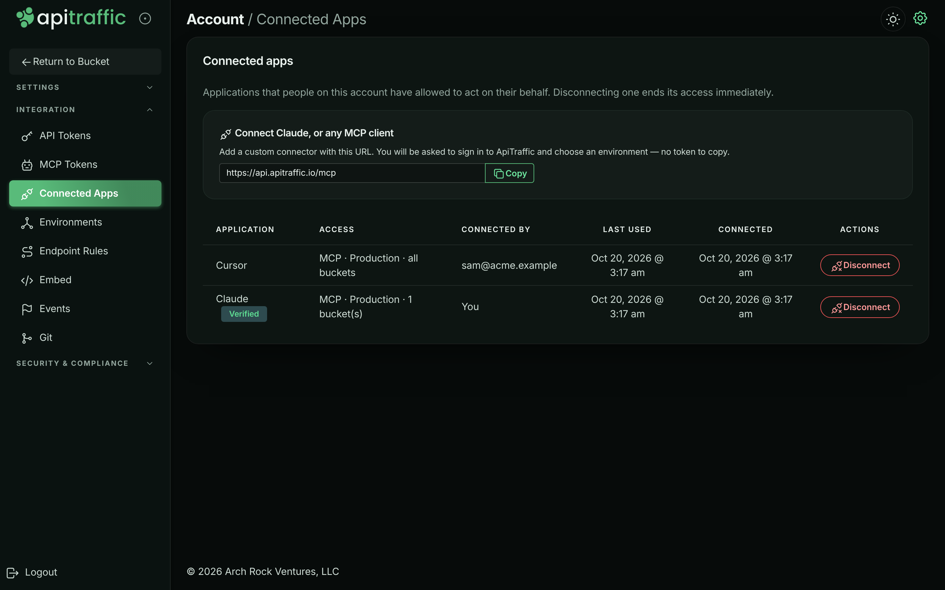Image resolution: width=945 pixels, height=590 pixels.
Task: Go to Events page
Action: (85, 309)
